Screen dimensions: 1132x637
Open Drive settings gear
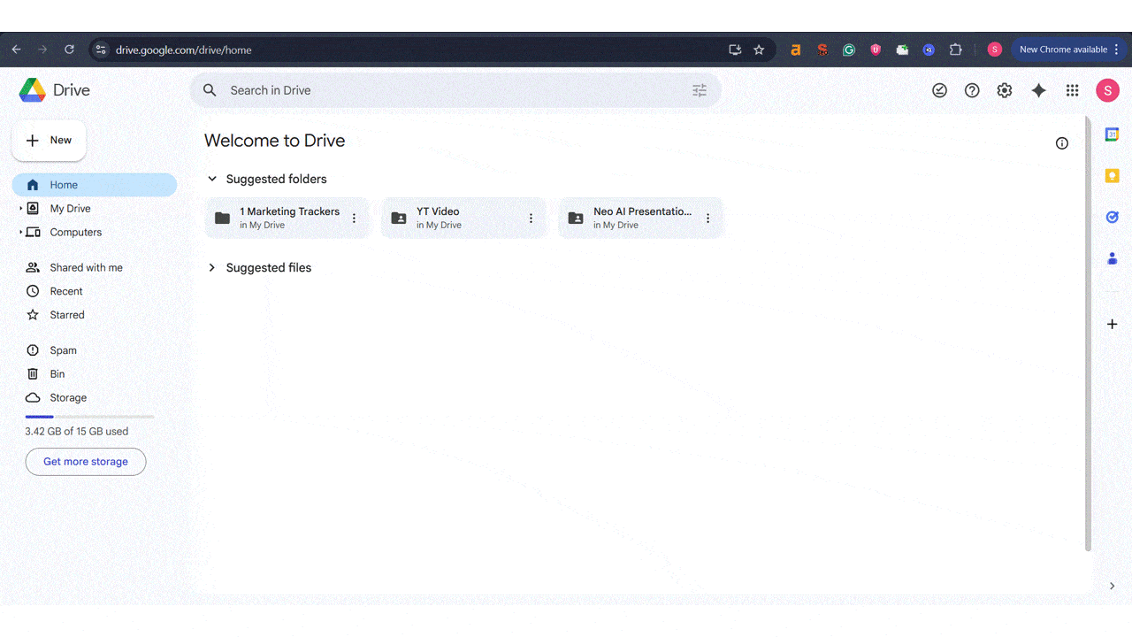[1004, 89]
